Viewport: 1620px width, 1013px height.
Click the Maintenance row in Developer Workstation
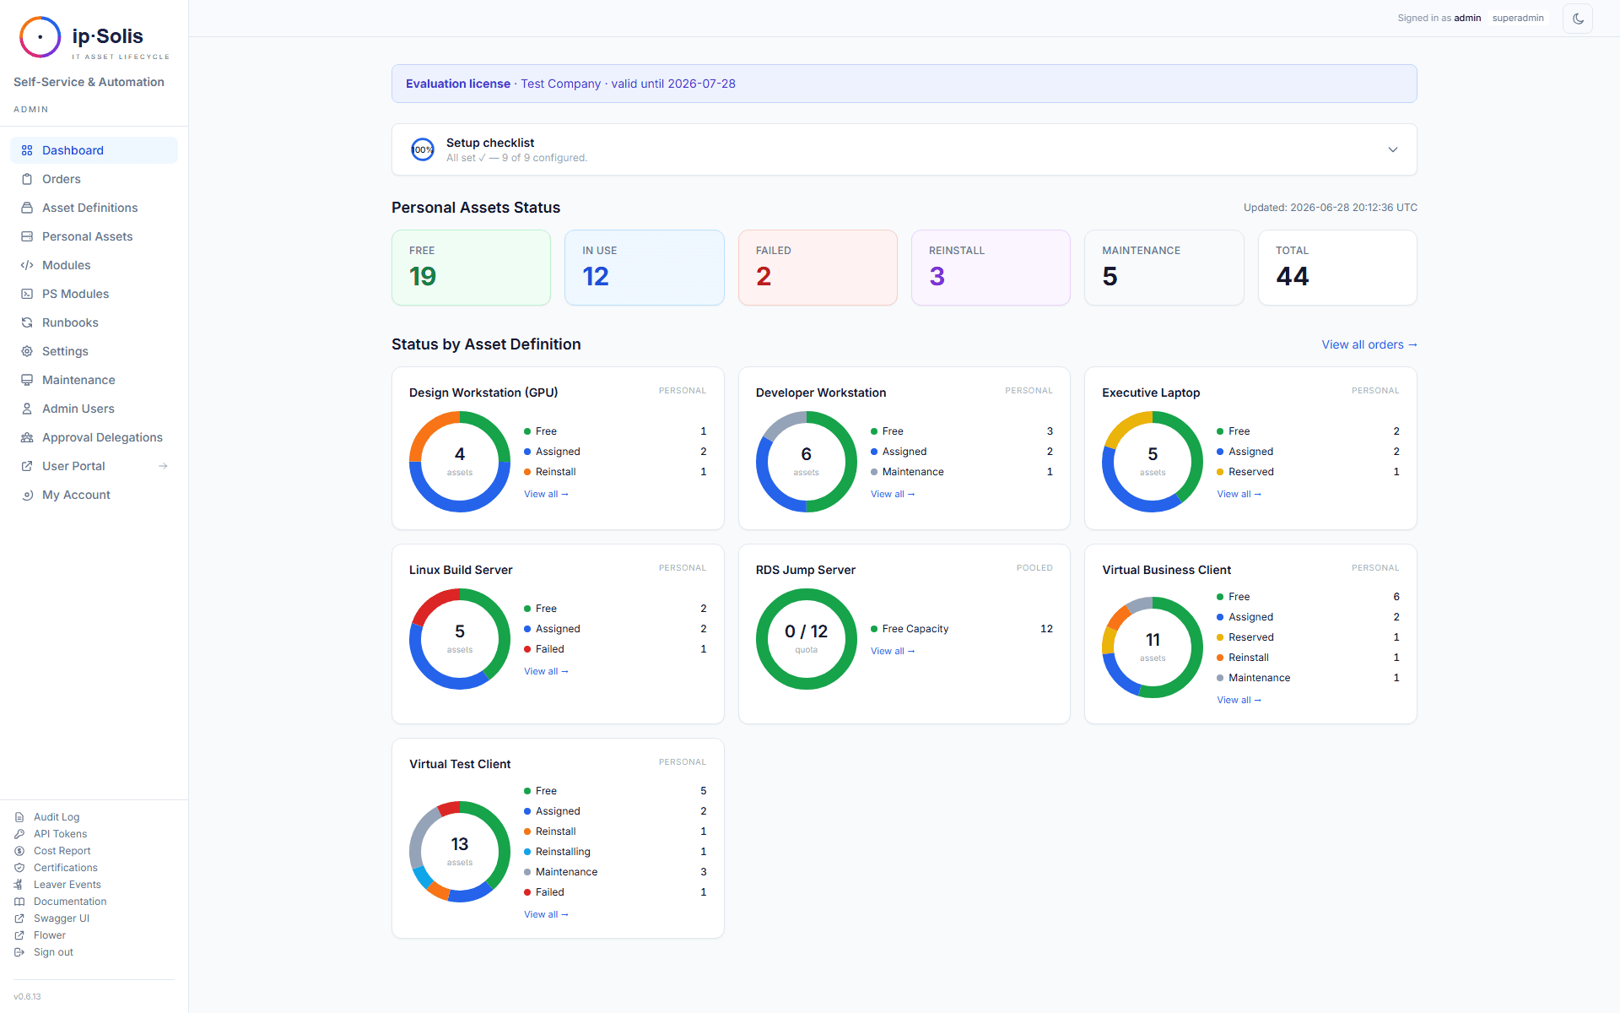click(962, 472)
